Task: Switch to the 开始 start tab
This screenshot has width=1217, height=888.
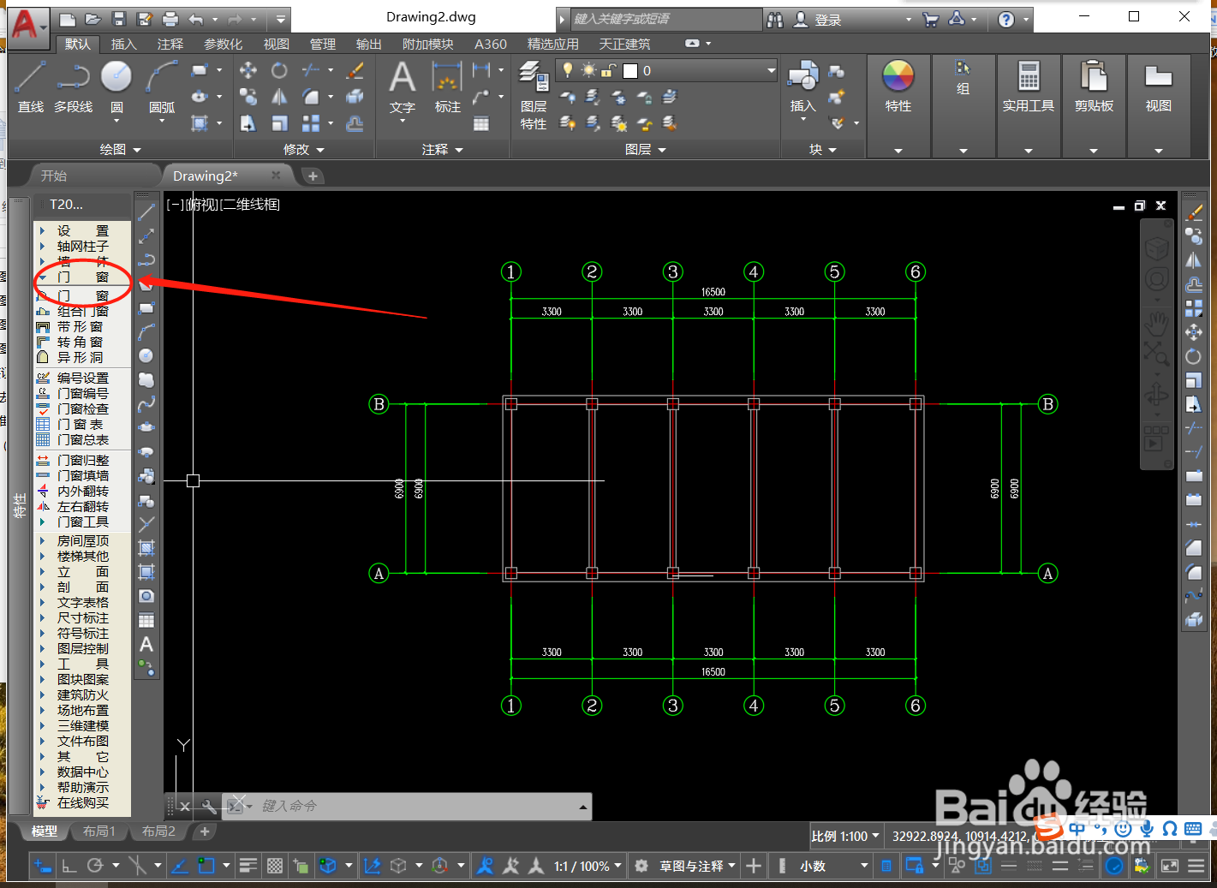Action: pos(54,176)
